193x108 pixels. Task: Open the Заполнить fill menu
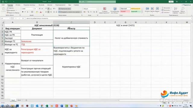[166, 10]
